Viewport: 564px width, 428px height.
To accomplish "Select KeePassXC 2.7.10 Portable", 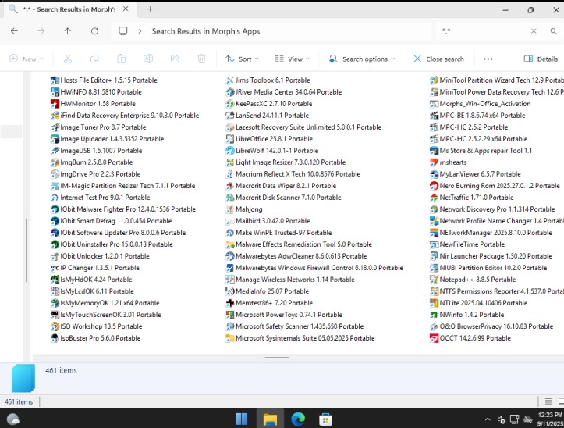I will [x=269, y=104].
